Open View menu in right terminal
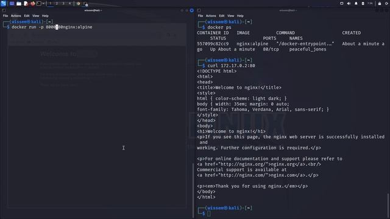390x219 pixels. click(x=230, y=16)
